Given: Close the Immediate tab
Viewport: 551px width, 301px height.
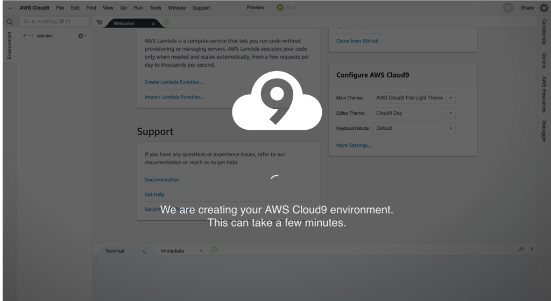Looking at the screenshot, I should (201, 251).
